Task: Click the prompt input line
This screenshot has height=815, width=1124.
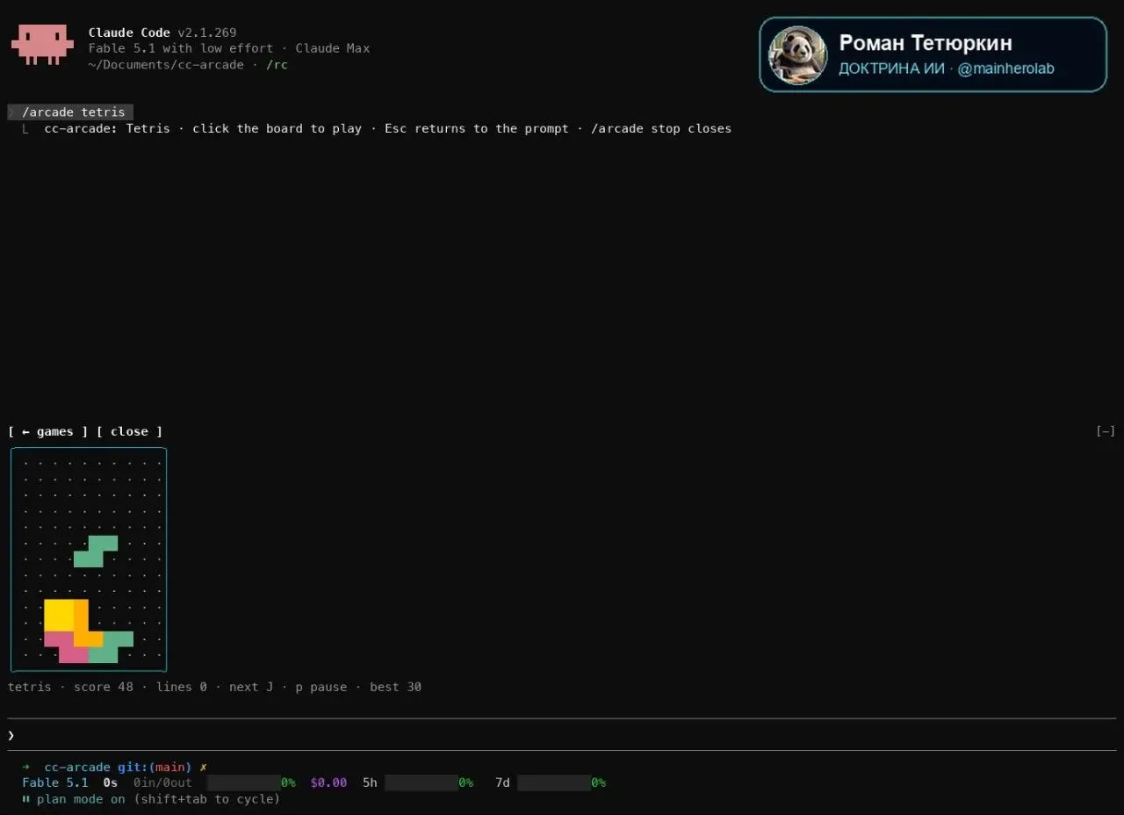Action: [562, 735]
